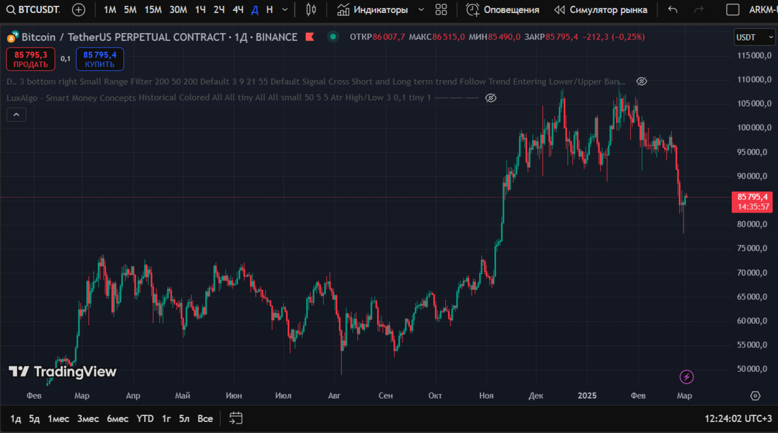Click the red flag next to BINANCE
This screenshot has height=433, width=778.
pyautogui.click(x=311, y=37)
